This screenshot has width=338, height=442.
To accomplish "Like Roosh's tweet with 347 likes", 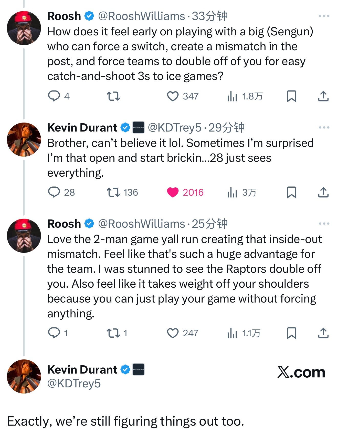I will click(x=173, y=96).
